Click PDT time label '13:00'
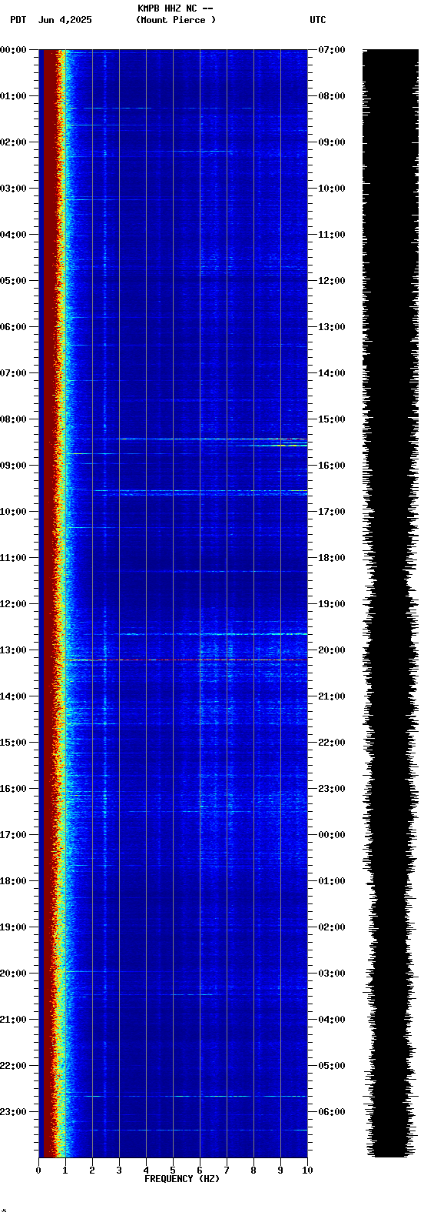 [13, 650]
